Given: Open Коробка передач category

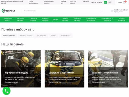Looking at the screenshot, I should tap(45, 19).
